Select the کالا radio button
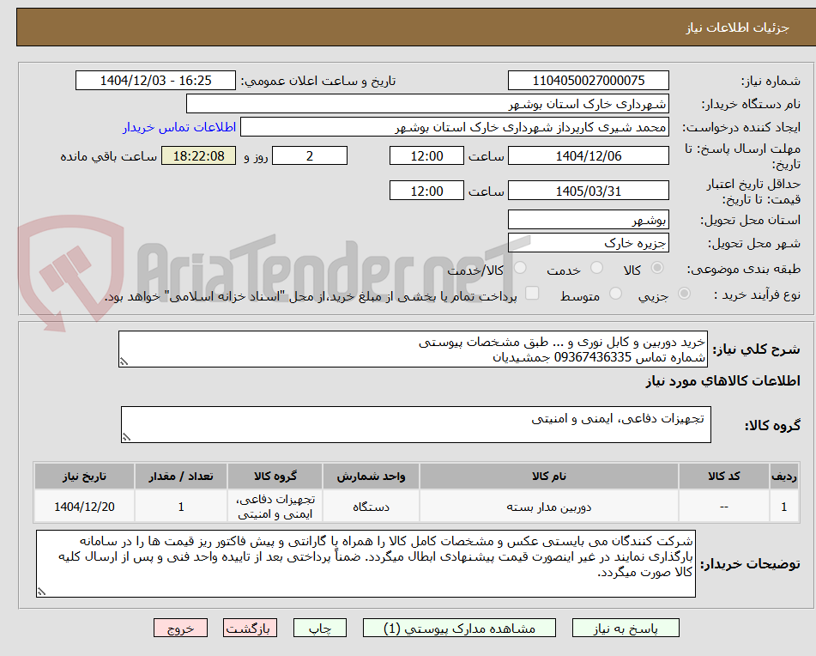 click(x=657, y=268)
